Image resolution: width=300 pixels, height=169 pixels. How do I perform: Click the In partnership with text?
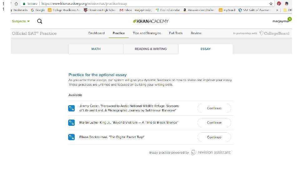(x=245, y=33)
